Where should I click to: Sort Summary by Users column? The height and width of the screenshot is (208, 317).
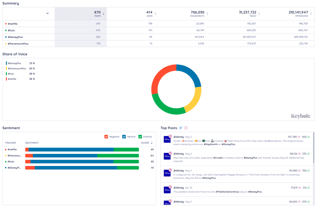tap(155, 14)
